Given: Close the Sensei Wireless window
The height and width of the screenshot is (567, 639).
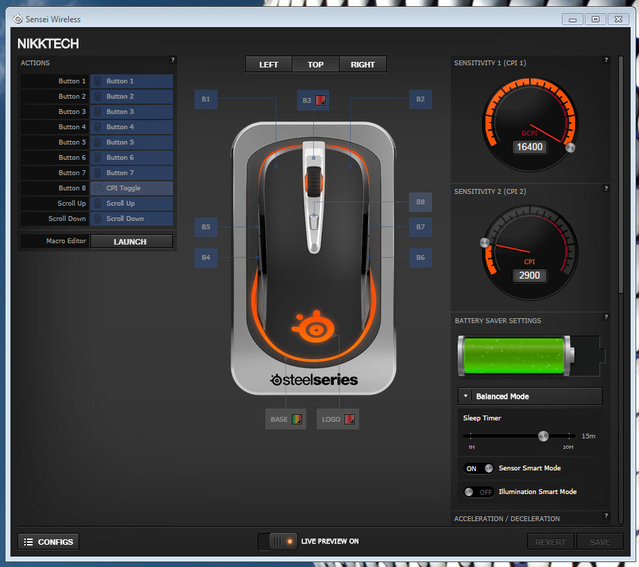Looking at the screenshot, I should pyautogui.click(x=618, y=19).
